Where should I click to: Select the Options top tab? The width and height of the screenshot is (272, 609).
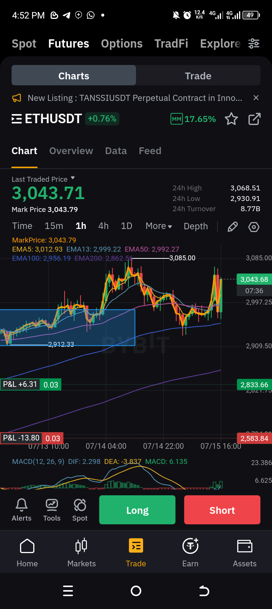(122, 43)
